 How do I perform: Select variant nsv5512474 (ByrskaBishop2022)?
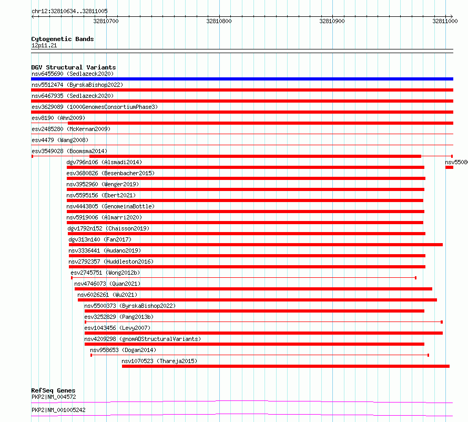click(x=77, y=85)
